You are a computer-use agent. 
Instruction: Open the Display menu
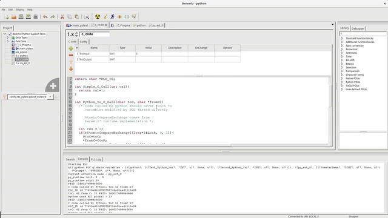(20, 10)
